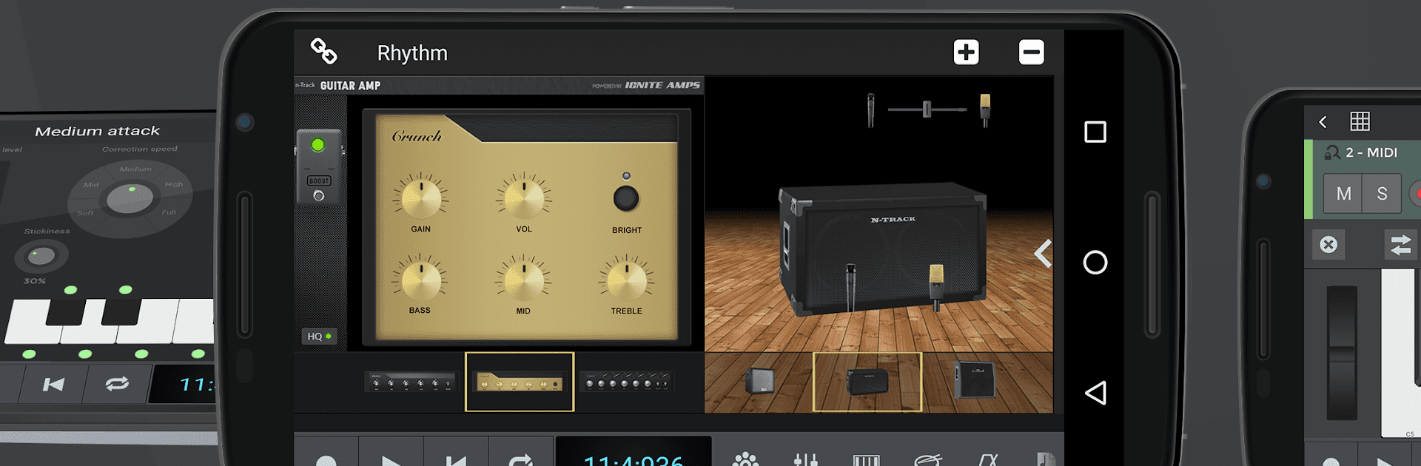The image size is (1421, 466).
Task: Adjust the MID knob
Action: pyautogui.click(x=524, y=280)
